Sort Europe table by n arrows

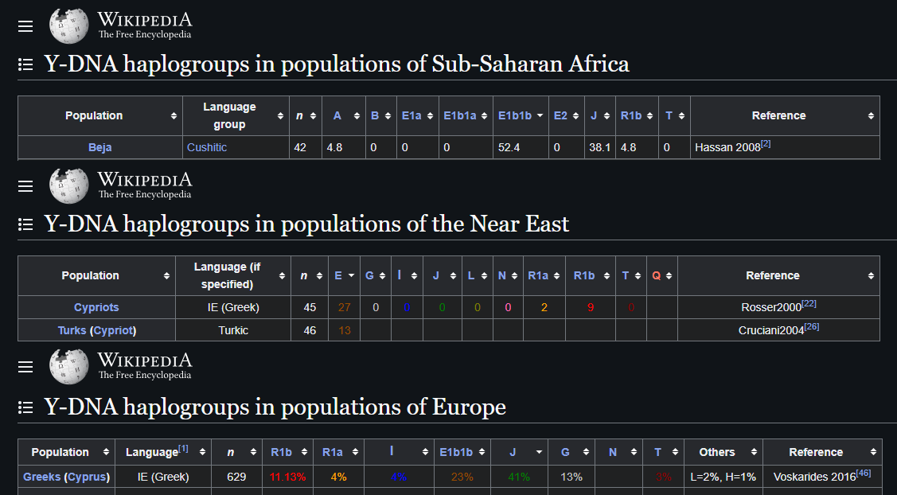[x=253, y=453]
